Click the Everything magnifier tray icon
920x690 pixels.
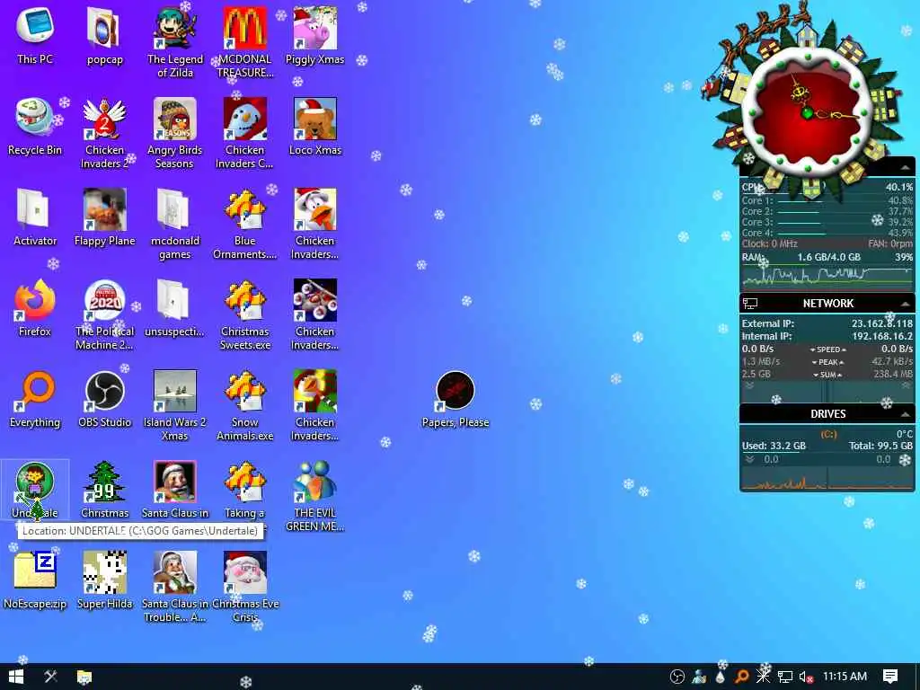(x=741, y=677)
